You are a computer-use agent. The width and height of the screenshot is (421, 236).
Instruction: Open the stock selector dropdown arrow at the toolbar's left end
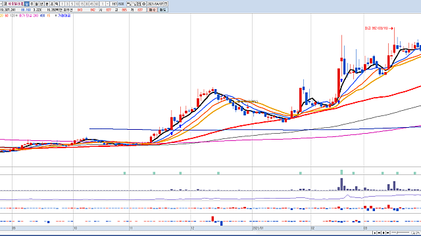(1, 4)
